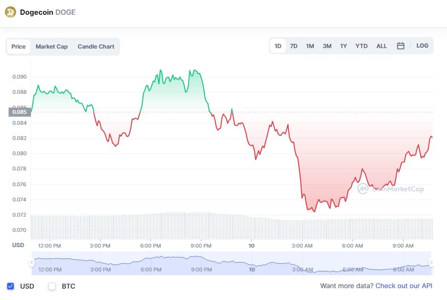Select the 7D time range

[294, 46]
